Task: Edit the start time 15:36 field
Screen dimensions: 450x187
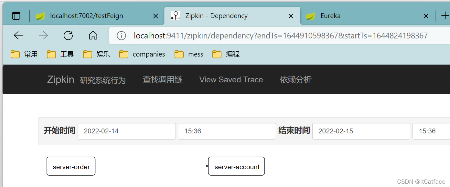Action: (x=227, y=131)
